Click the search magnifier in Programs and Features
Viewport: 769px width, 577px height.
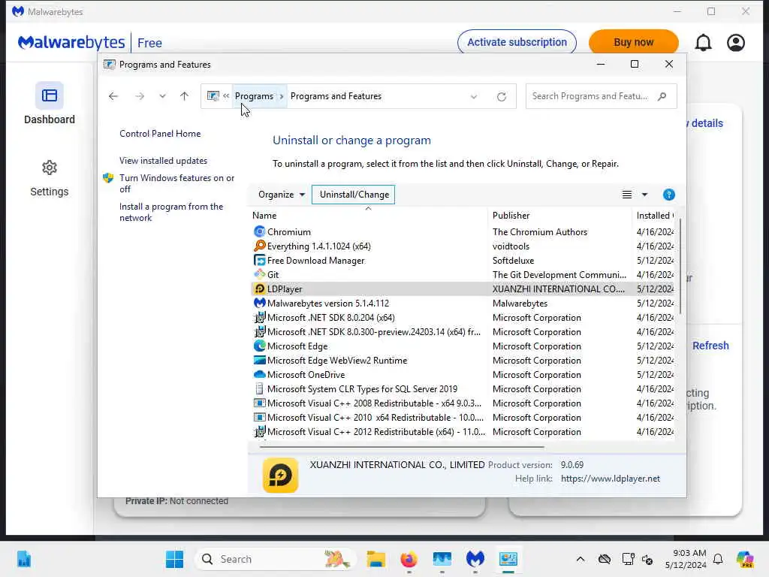pyautogui.click(x=662, y=96)
